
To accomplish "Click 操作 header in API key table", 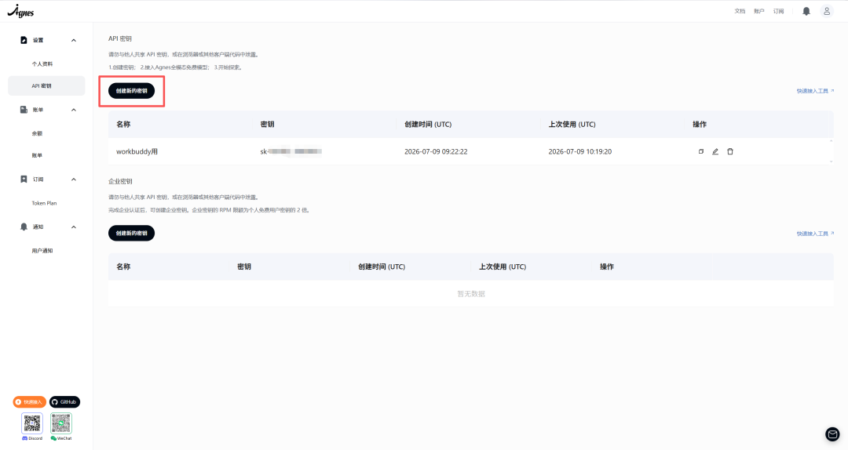I will [700, 124].
